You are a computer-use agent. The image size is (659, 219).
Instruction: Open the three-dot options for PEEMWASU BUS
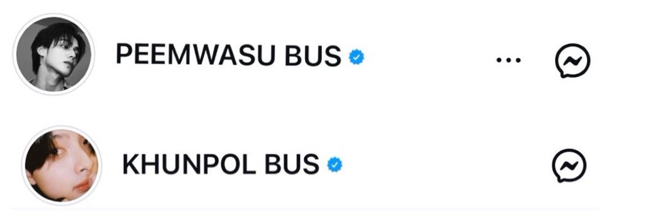tap(508, 61)
